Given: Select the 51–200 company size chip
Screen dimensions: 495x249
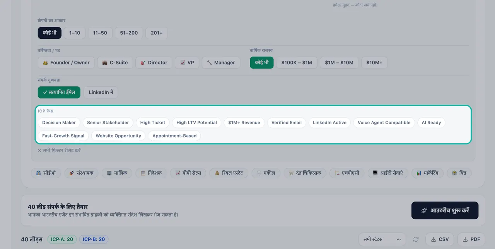Looking at the screenshot, I should tap(129, 33).
